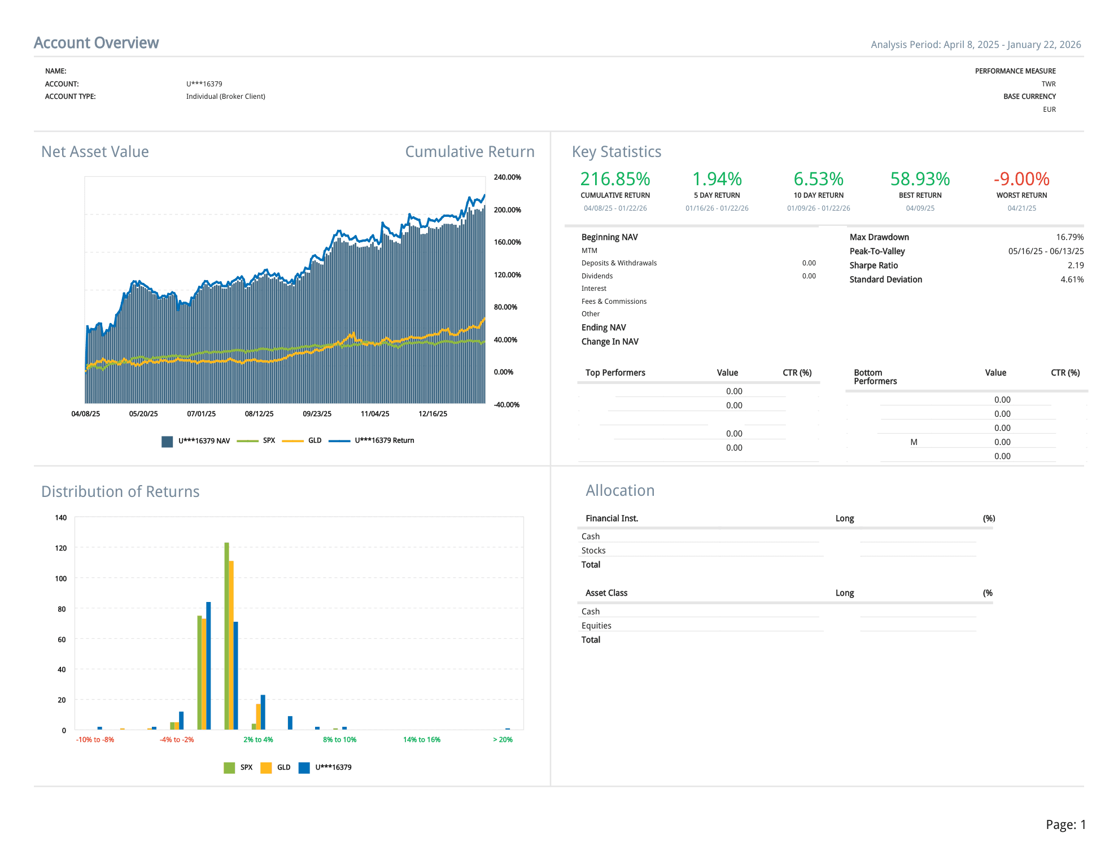Screen dimensions: 1118x864
Task: Click the SPX green line legend marker
Action: click(x=247, y=441)
